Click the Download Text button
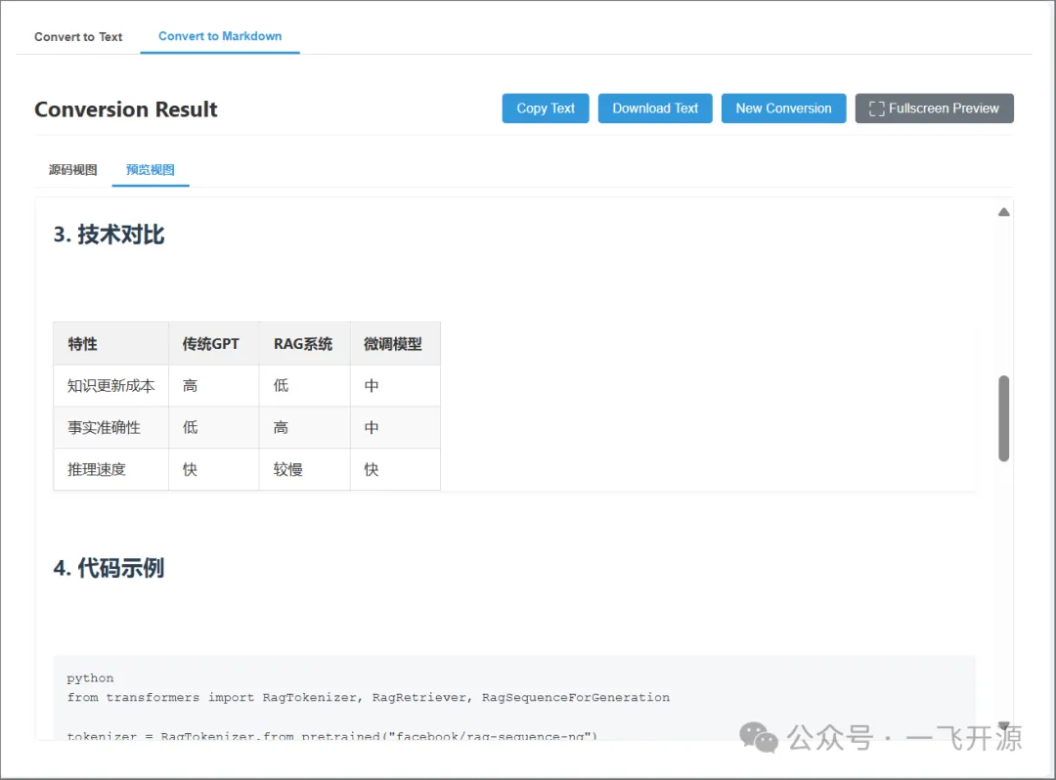Screen dimensions: 1056x780 pos(655,108)
